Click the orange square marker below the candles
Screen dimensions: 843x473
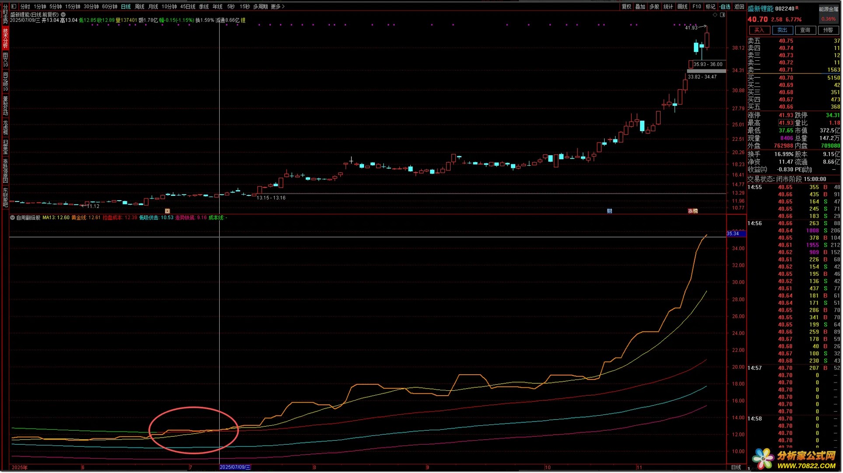[x=167, y=211]
